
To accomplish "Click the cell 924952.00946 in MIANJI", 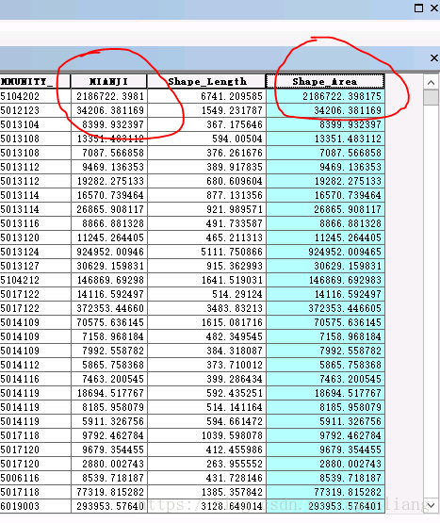I will [108, 252].
